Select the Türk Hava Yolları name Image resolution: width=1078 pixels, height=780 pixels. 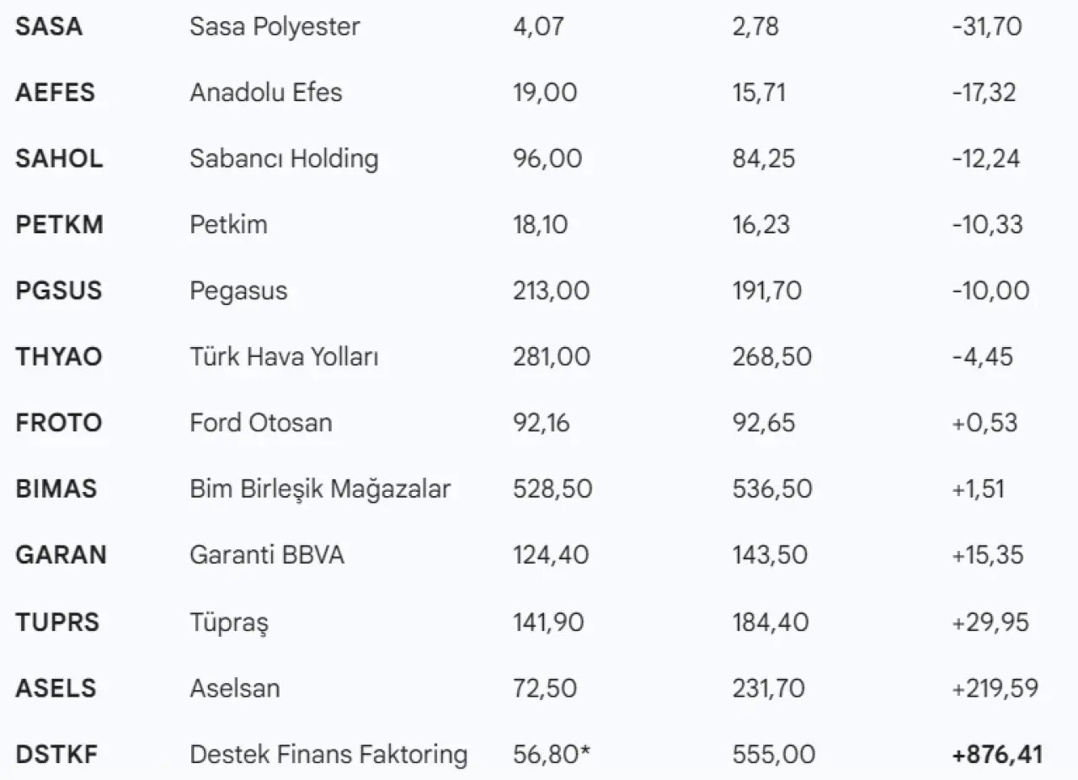[284, 357]
